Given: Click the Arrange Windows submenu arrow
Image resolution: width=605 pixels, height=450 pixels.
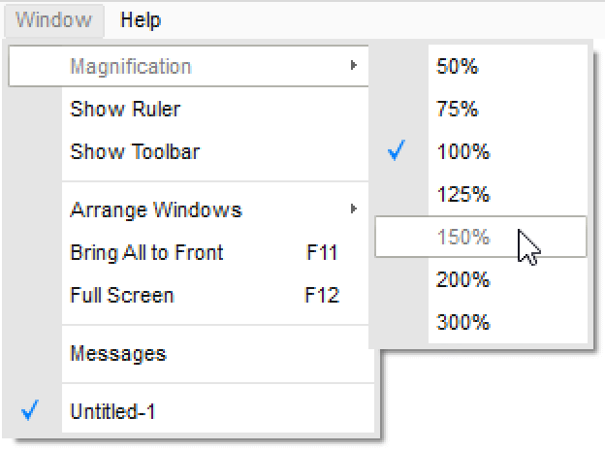Looking at the screenshot, I should (354, 209).
